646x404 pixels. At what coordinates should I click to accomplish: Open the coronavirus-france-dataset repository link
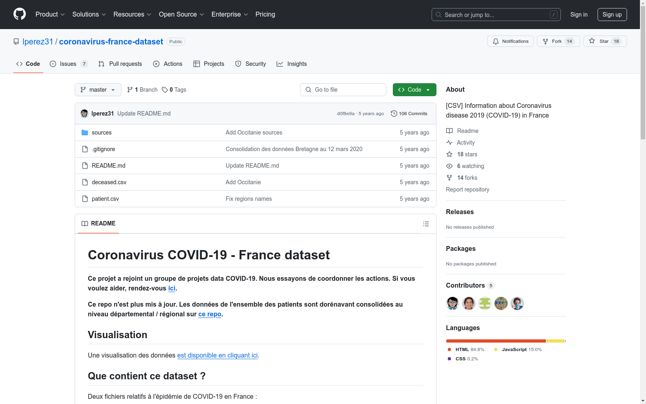[111, 42]
